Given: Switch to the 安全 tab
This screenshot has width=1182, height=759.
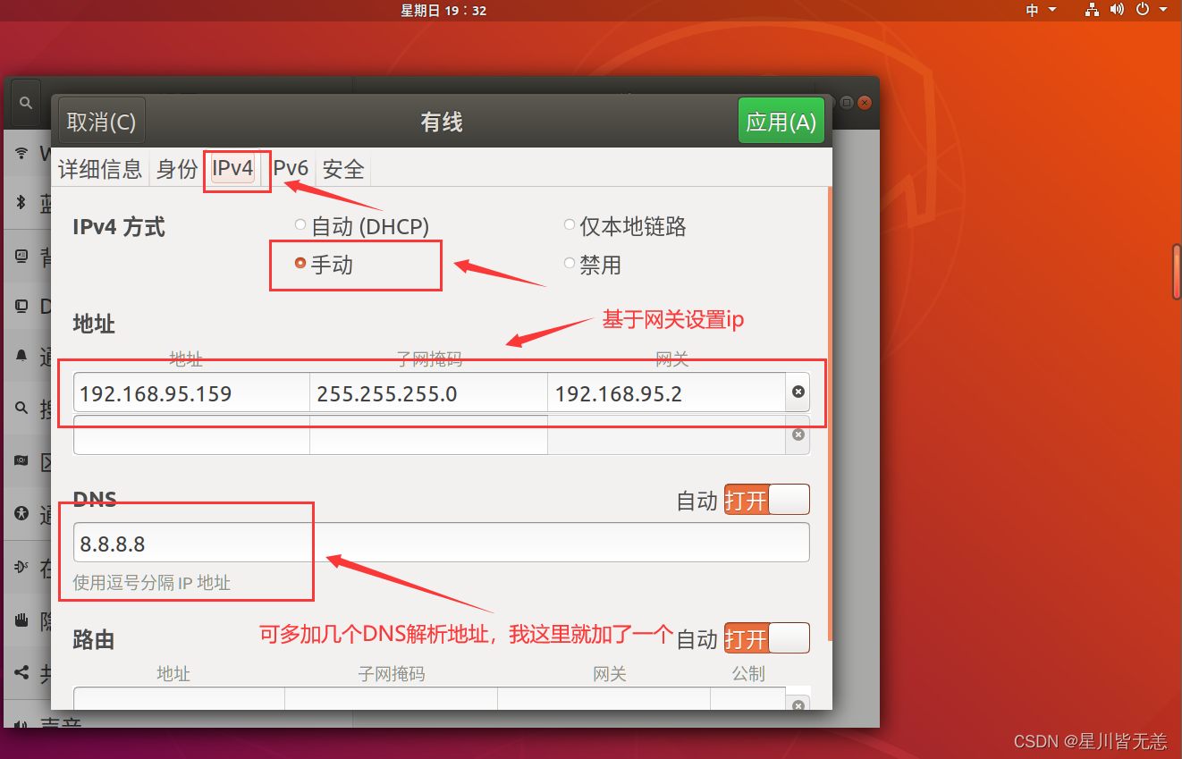Looking at the screenshot, I should pos(343,169).
